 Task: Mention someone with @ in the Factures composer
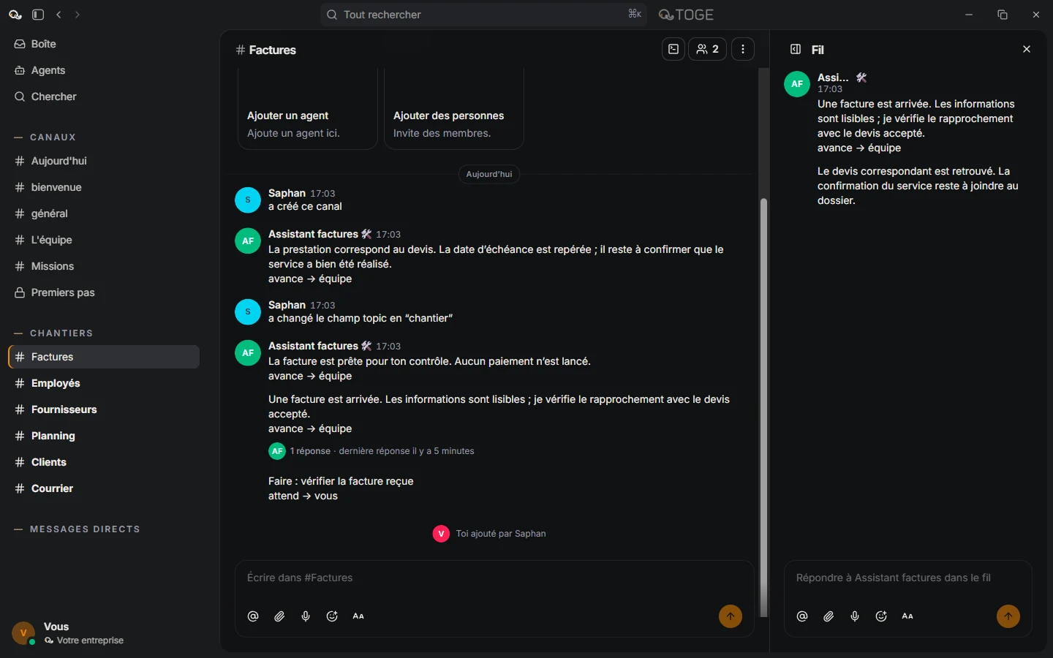click(x=253, y=616)
